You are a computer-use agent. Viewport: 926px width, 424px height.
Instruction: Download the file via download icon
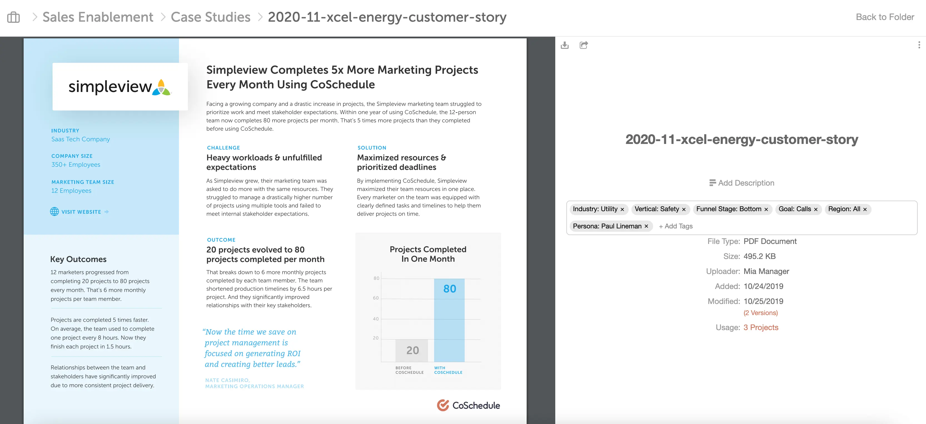[x=565, y=45]
